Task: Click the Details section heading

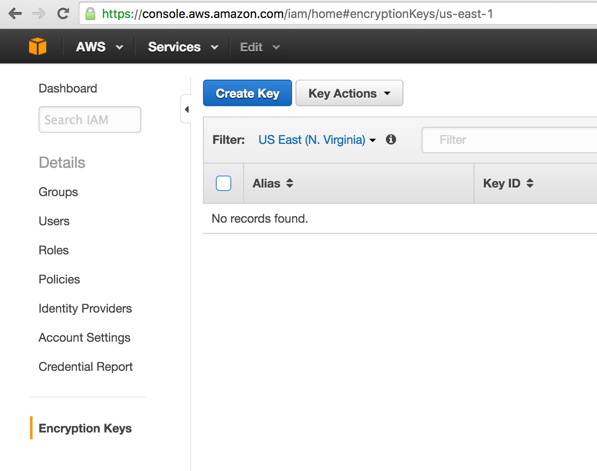Action: click(62, 163)
